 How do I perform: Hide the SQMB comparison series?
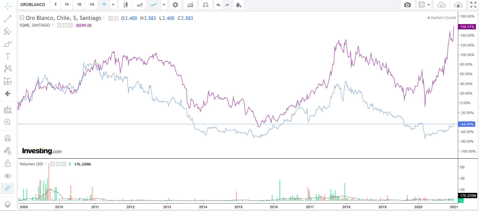pyautogui.click(x=59, y=25)
